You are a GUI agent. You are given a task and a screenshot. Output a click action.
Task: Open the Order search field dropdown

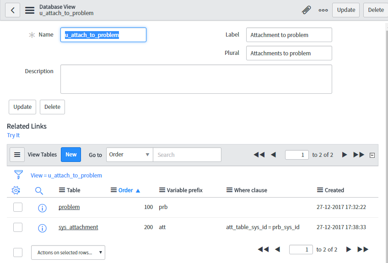(x=129, y=155)
